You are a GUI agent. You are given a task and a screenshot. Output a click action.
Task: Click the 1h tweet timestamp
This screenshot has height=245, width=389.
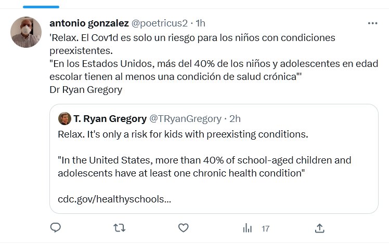tap(200, 23)
